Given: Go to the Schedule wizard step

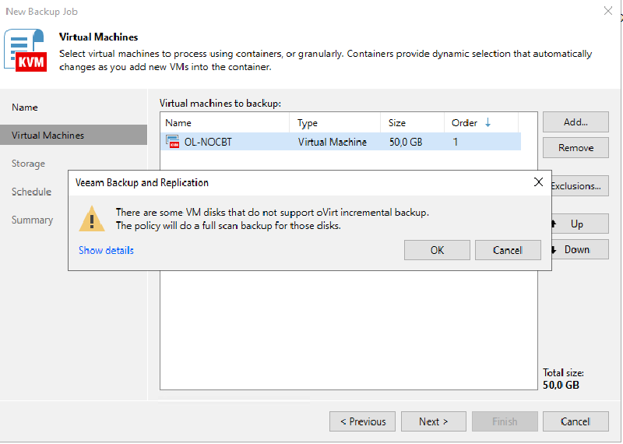Looking at the screenshot, I should [31, 192].
